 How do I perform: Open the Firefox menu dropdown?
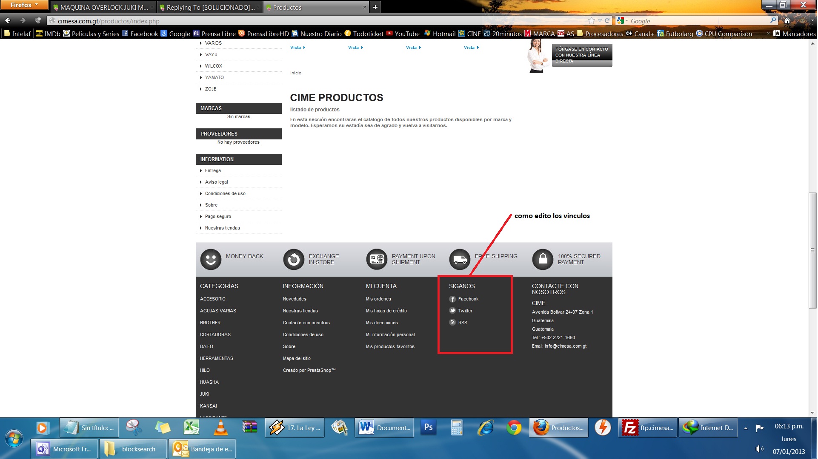(24, 5)
